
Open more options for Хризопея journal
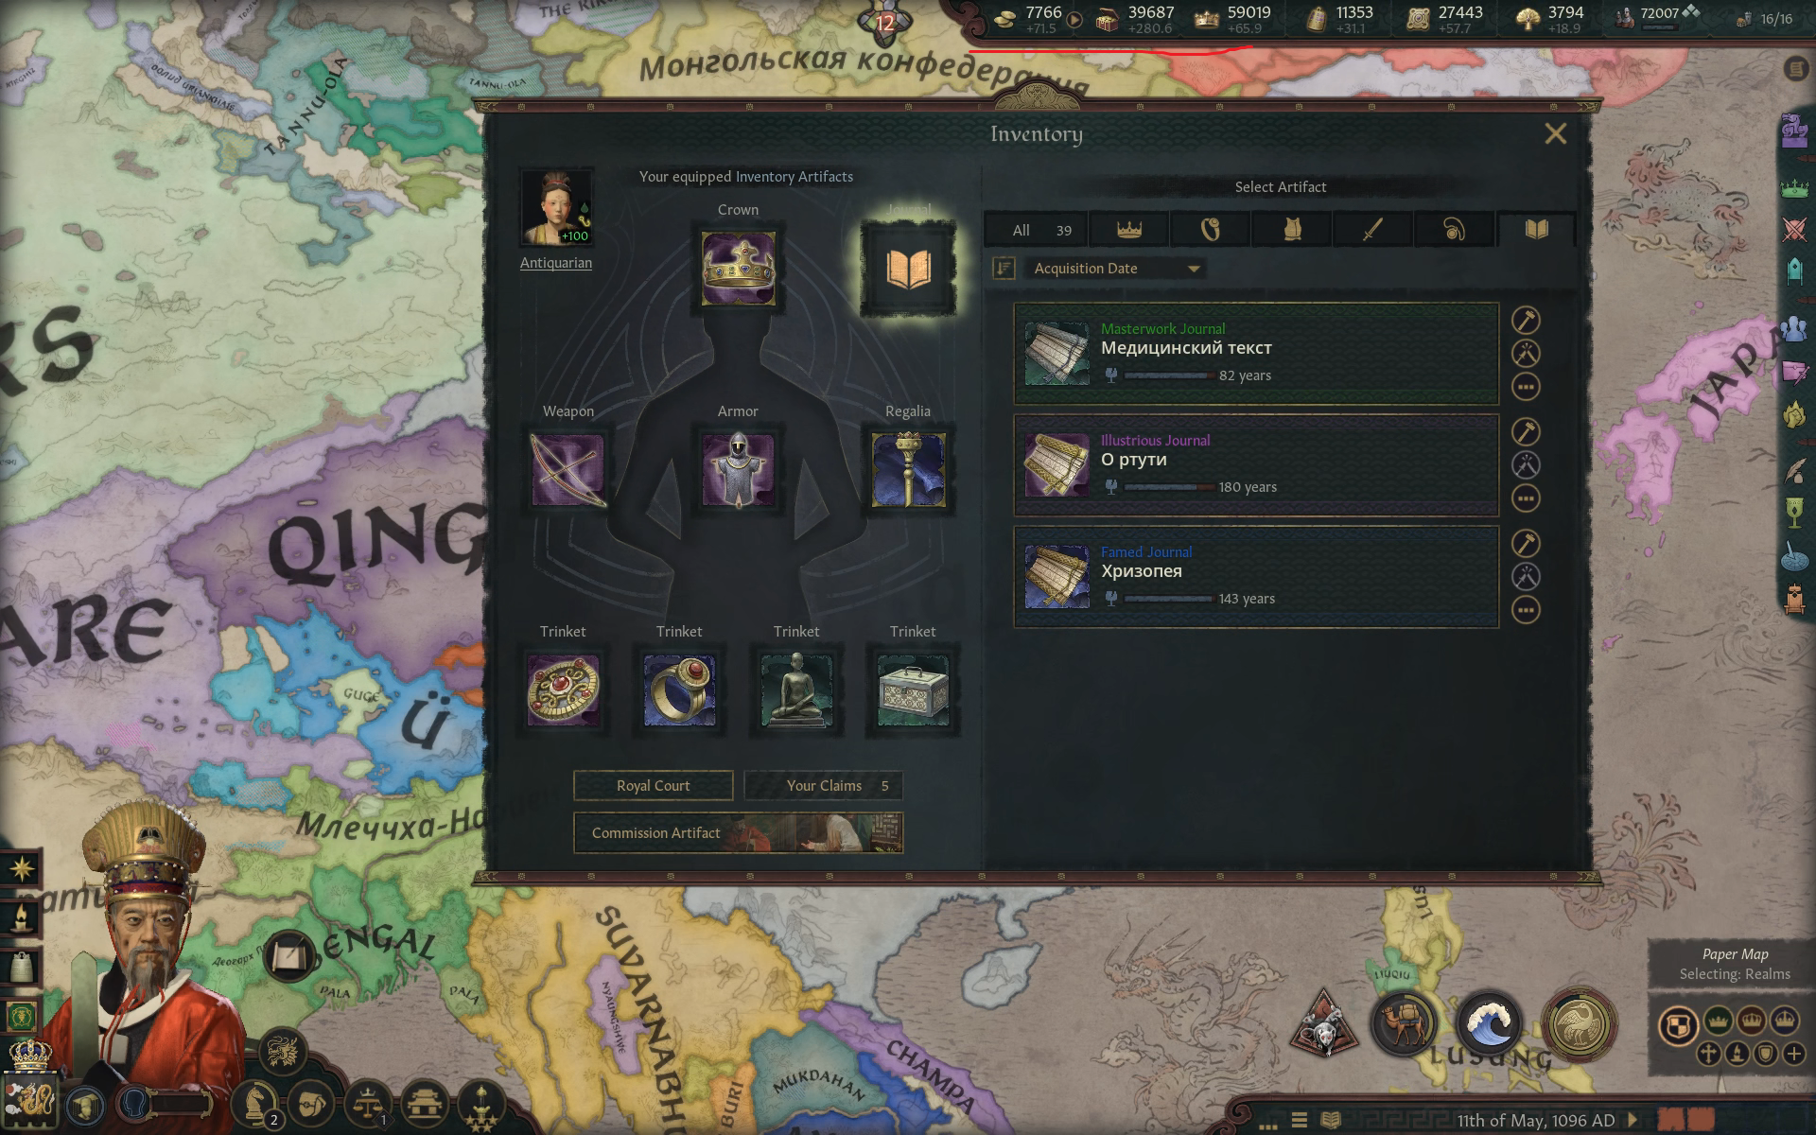point(1526,610)
